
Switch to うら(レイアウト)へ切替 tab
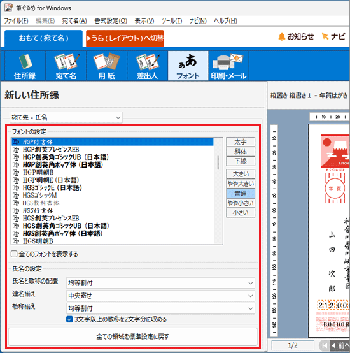(125, 38)
